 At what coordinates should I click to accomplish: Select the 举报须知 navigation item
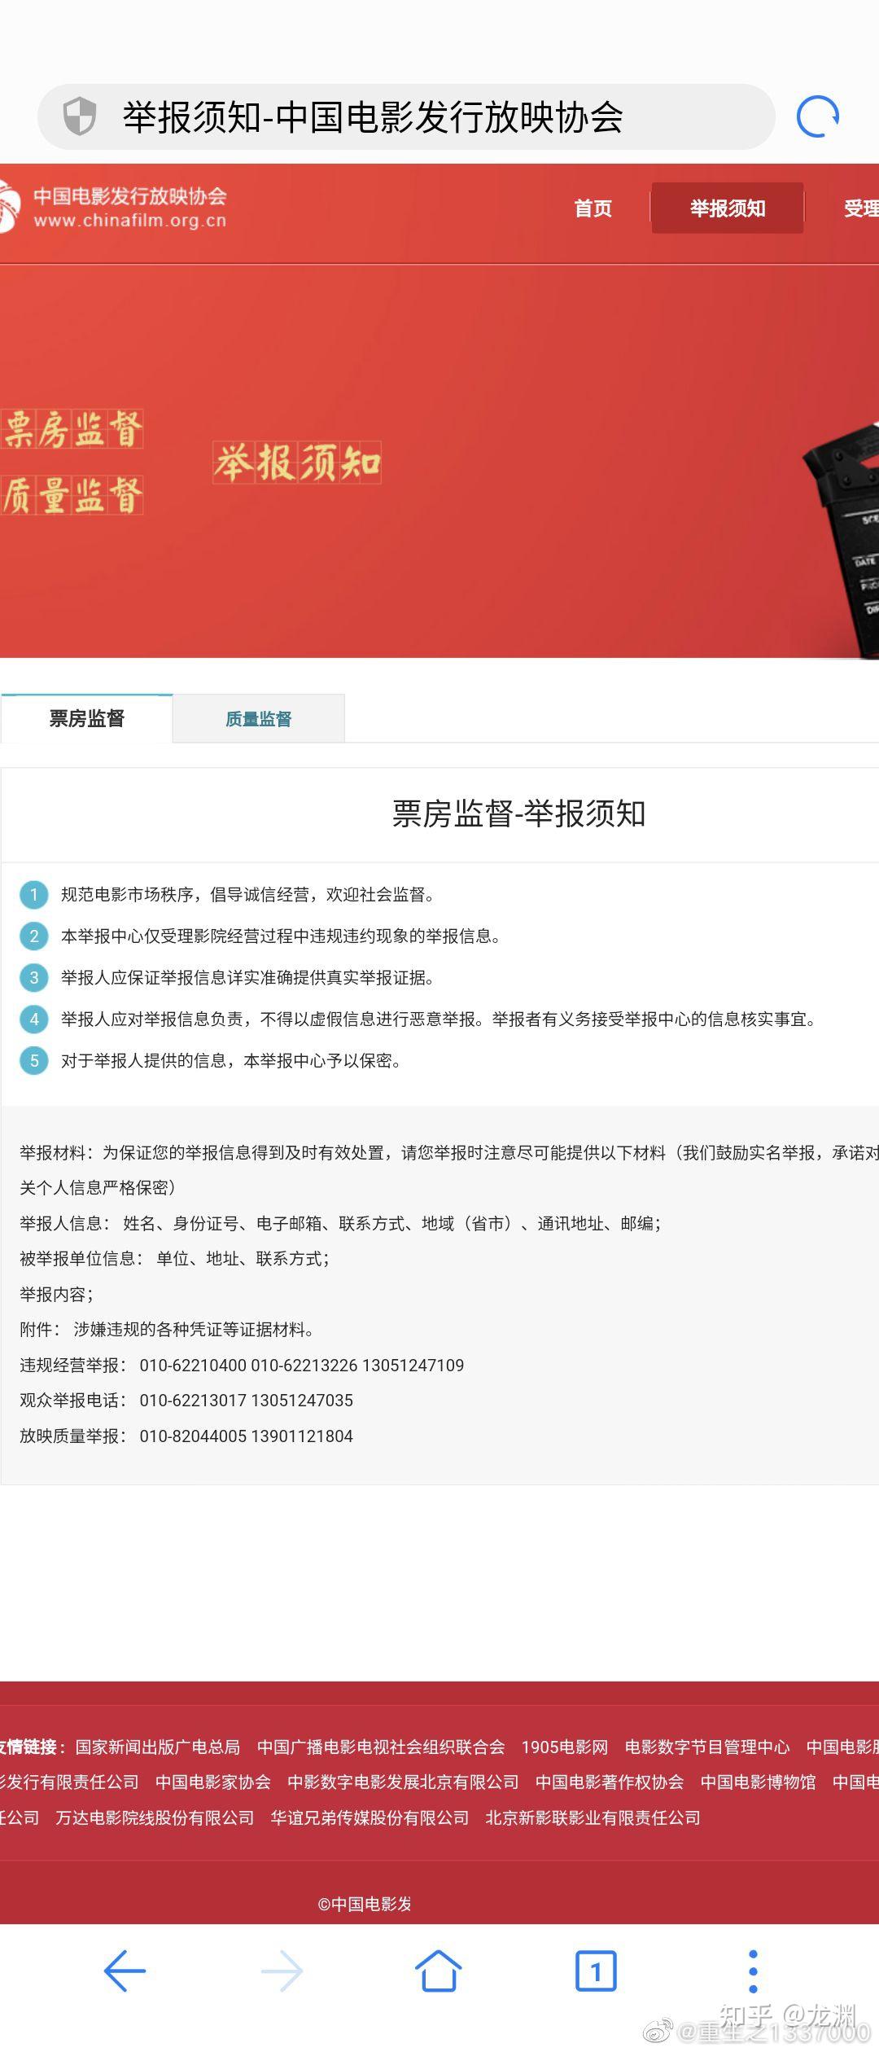point(728,208)
